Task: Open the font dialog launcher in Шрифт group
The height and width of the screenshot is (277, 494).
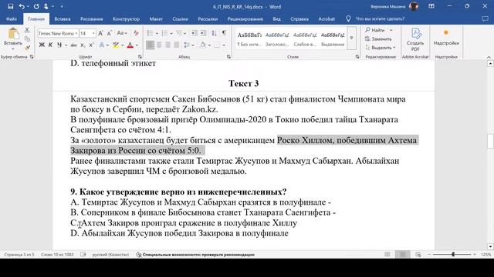Action: click(x=140, y=57)
